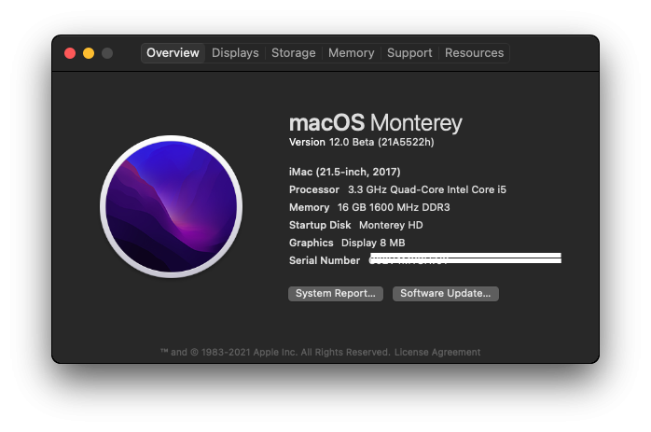651x432 pixels.
Task: Click the startup disk value Monterey HD
Action: pos(391,225)
